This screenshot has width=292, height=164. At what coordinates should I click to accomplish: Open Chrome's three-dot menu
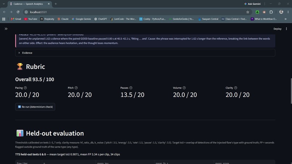click(x=288, y=12)
